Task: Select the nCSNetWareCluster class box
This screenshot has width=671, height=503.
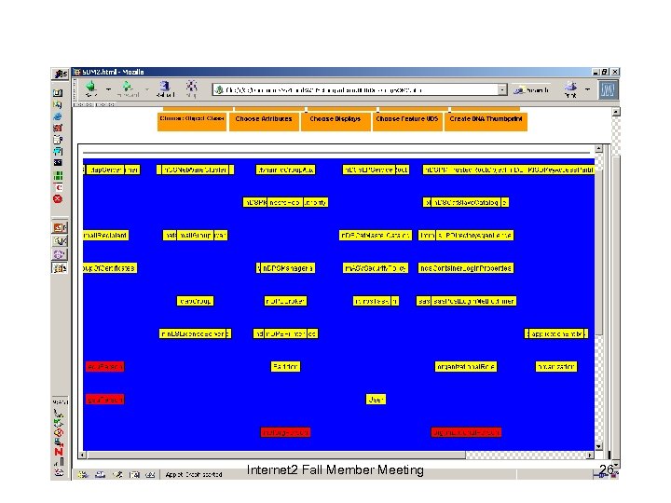Action: tap(195, 170)
